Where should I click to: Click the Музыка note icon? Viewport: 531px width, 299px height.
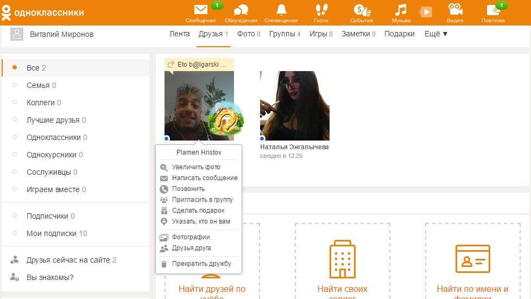pos(401,10)
